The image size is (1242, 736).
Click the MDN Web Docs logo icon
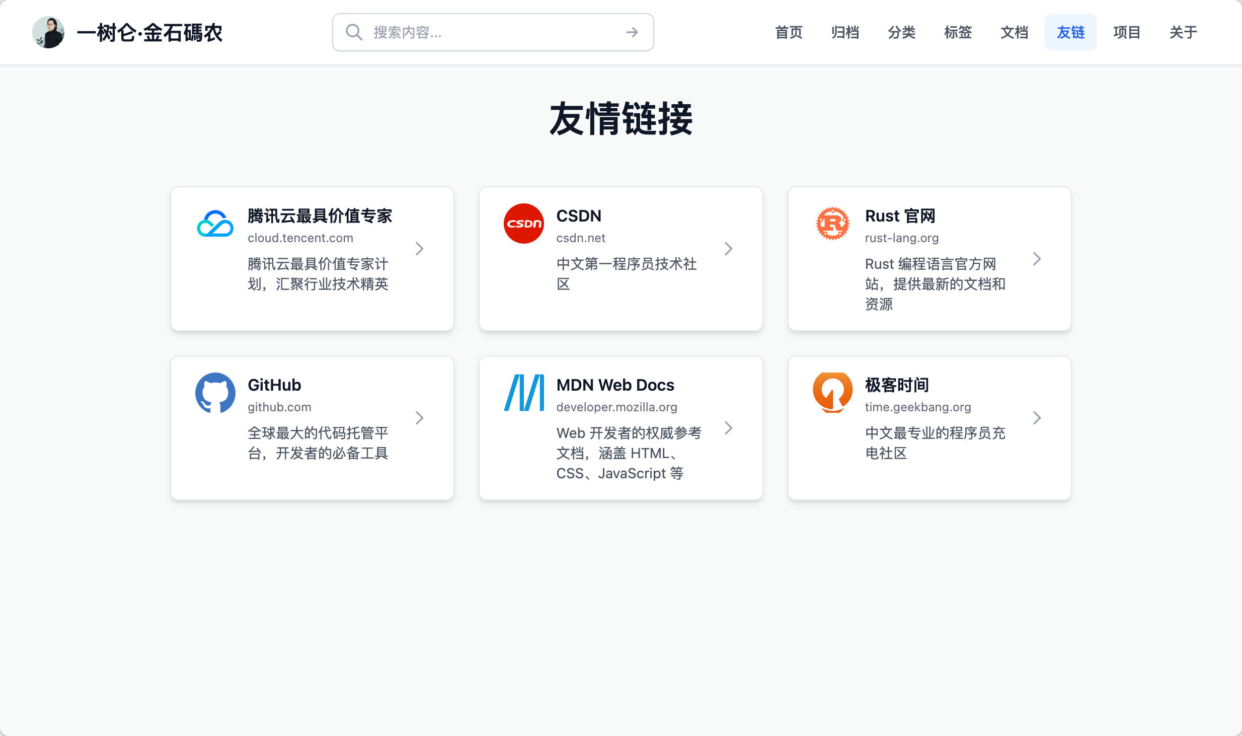click(x=524, y=393)
